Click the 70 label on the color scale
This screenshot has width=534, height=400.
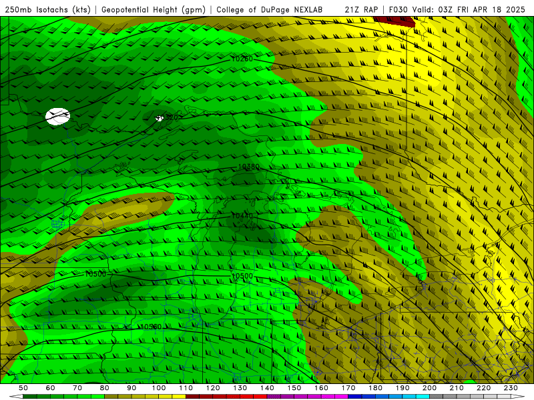(77, 388)
